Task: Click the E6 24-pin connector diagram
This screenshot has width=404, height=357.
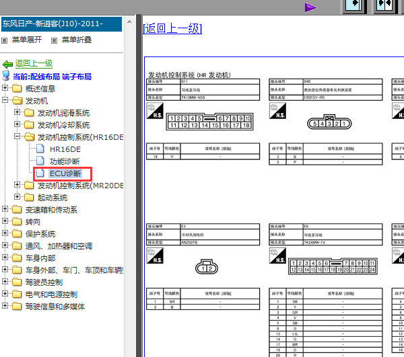Action: click(333, 266)
